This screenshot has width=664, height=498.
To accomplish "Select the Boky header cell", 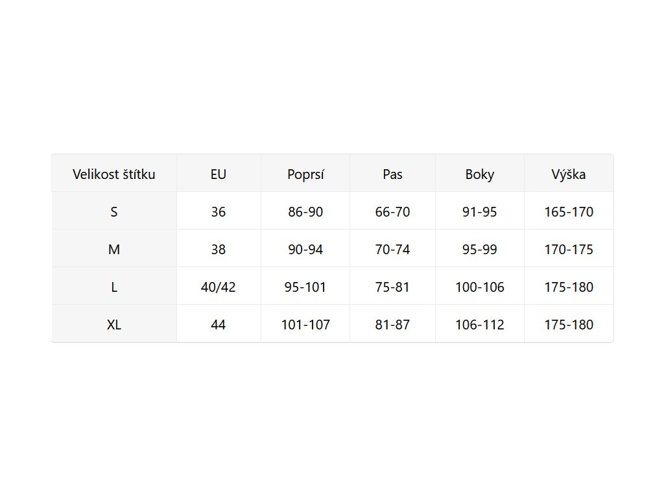I will pos(480,174).
